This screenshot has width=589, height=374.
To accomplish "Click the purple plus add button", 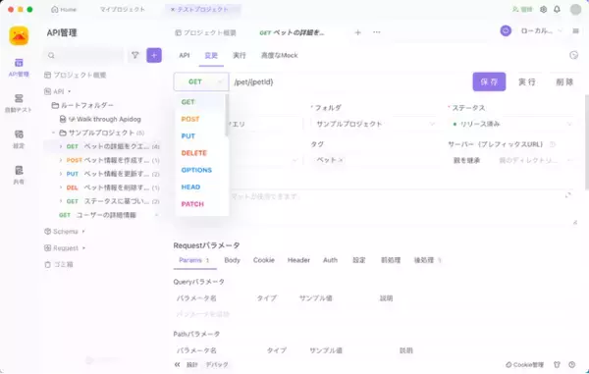I will pos(154,56).
